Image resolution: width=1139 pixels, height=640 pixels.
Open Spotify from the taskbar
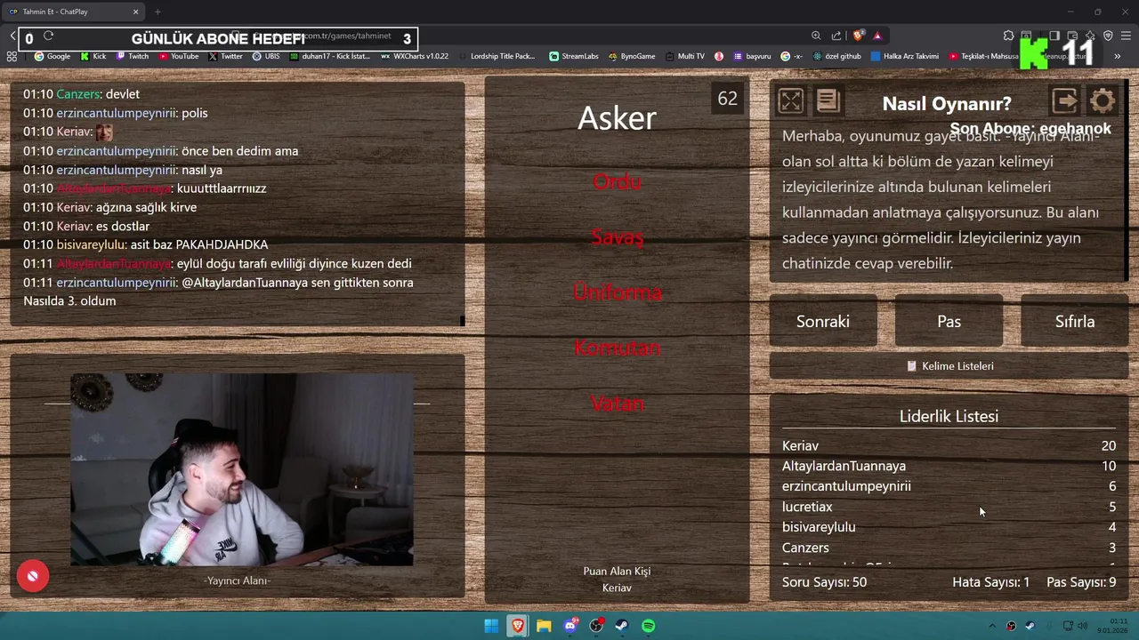coord(649,626)
